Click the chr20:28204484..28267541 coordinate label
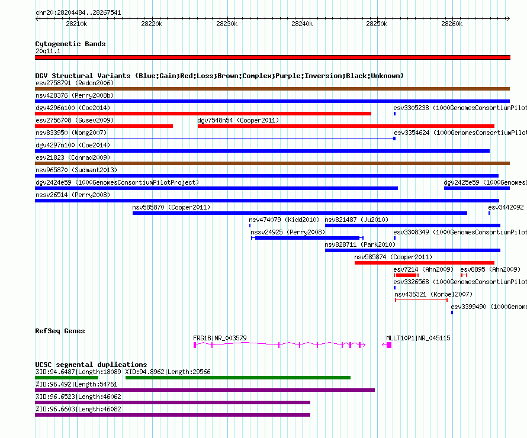This screenshot has width=527, height=438. (x=78, y=12)
